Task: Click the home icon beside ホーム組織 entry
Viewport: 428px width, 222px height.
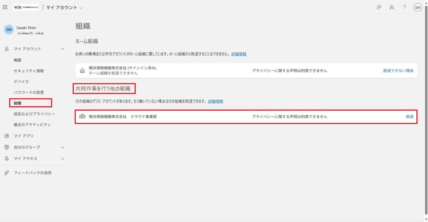Action: click(x=82, y=70)
